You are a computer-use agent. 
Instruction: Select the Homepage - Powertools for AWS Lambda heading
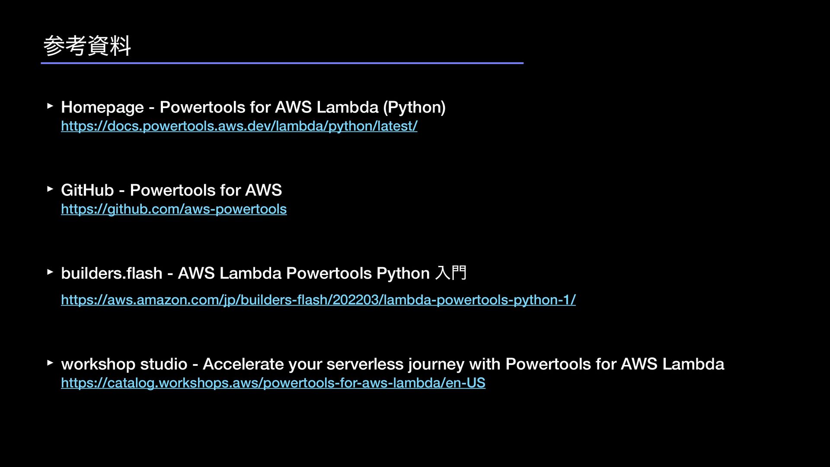[x=253, y=107]
